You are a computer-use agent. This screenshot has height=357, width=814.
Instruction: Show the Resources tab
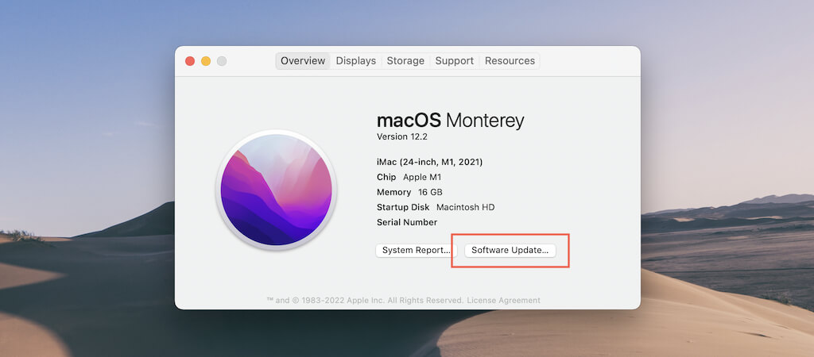(510, 61)
